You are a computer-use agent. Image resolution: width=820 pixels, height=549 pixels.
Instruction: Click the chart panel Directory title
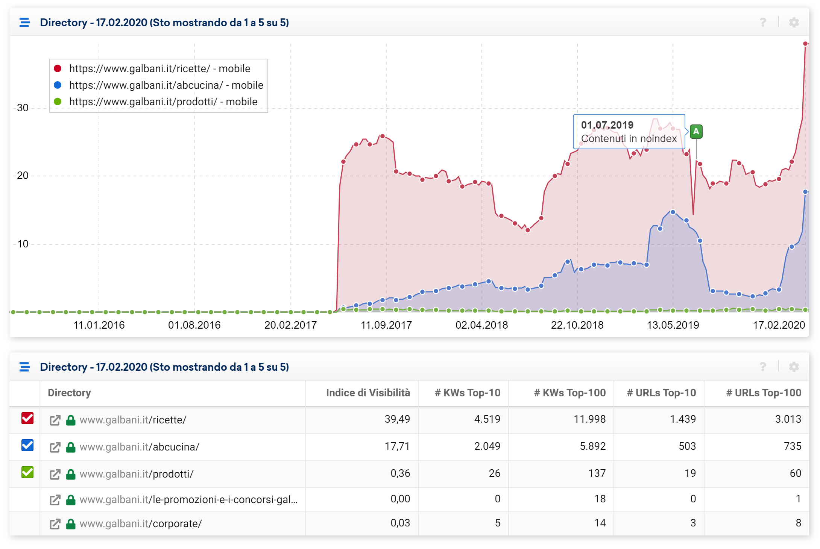point(164,23)
